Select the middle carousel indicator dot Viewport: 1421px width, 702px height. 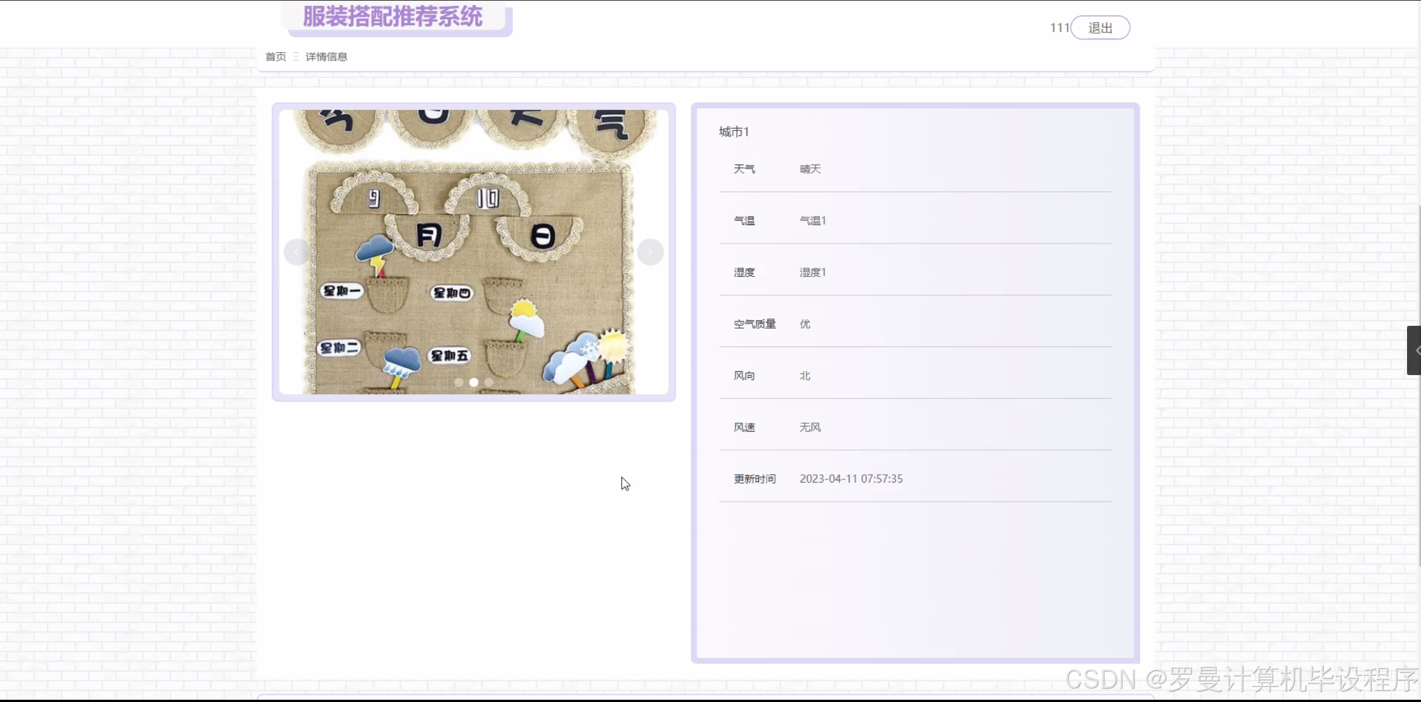(474, 382)
